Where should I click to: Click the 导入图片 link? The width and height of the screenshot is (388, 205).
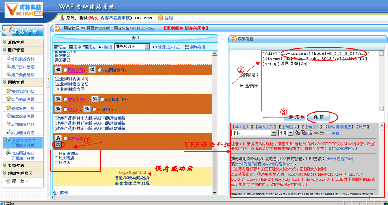click(242, 127)
